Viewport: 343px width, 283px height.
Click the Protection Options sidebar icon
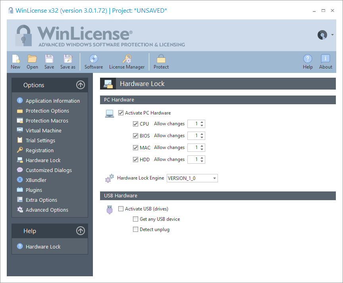(20, 111)
